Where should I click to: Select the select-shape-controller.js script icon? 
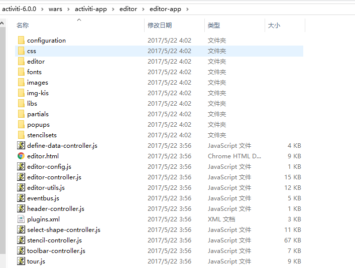[x=21, y=229]
